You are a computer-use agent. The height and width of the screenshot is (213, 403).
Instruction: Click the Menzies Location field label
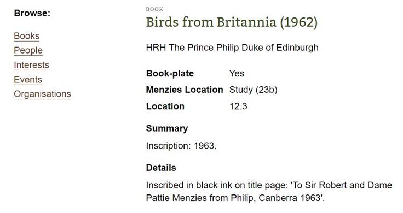click(x=185, y=90)
